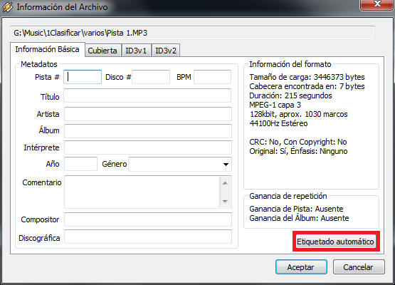Close the Información del Archivo window
Viewport: 395px width, 285px height.
pos(377,4)
